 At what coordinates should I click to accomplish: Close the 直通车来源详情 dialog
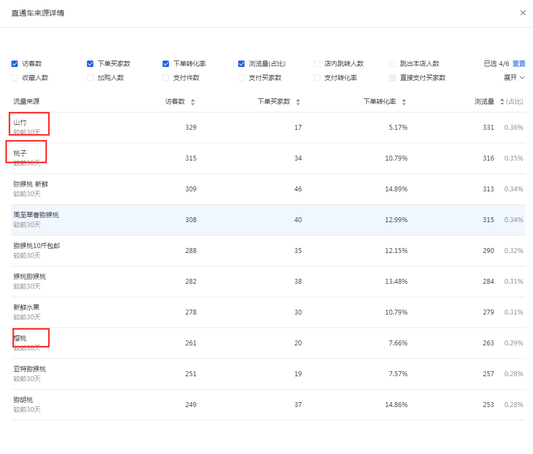pyautogui.click(x=523, y=13)
